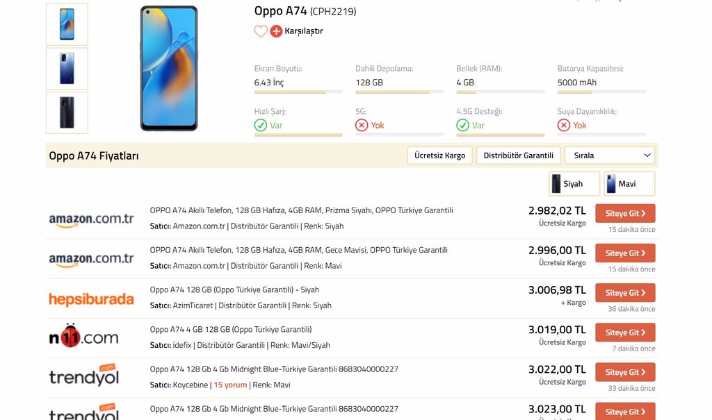This screenshot has width=712, height=420.
Task: Choose the Siyah color option
Action: pos(574,184)
